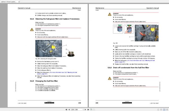
Task: Click the DANGER warning triangle on page 239
Action: [x=32, y=29]
